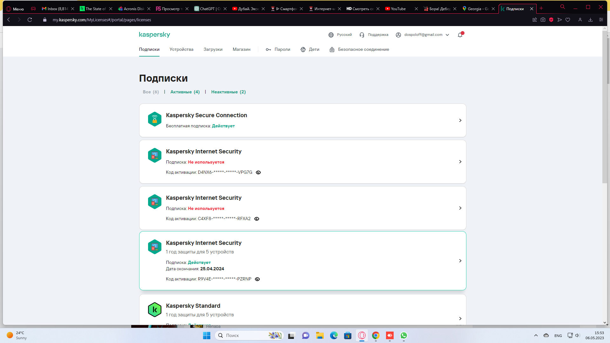Open Безопасное соединение section
610x343 pixels.
click(359, 49)
